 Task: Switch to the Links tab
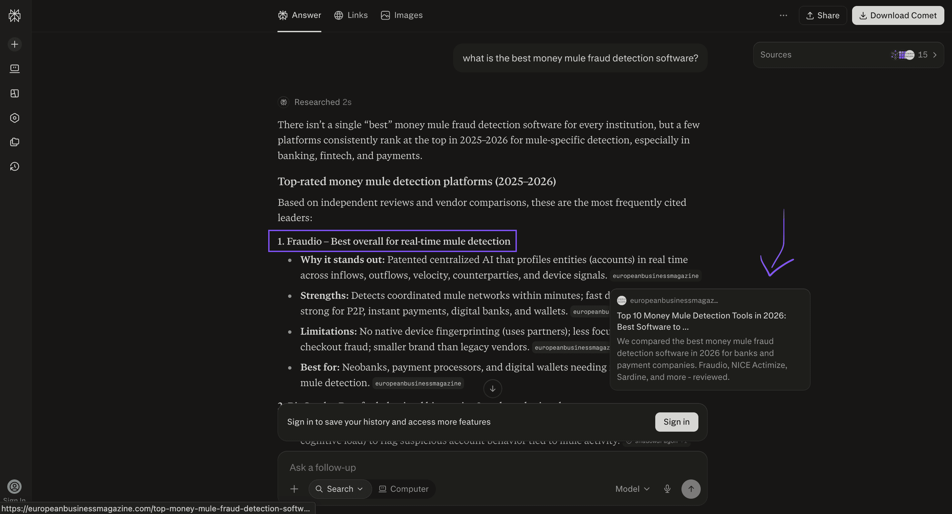[351, 15]
